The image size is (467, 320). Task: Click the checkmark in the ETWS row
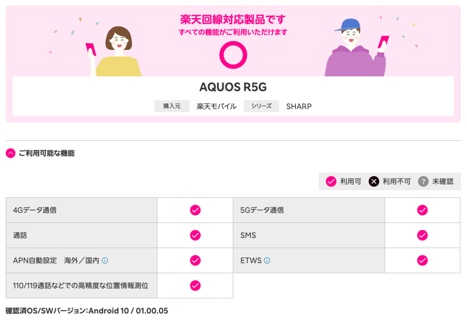(x=422, y=261)
